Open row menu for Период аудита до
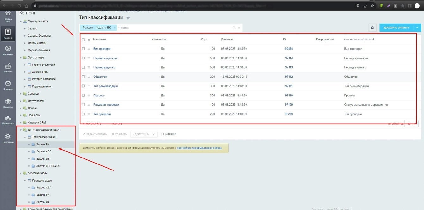The image size is (424, 210). click(x=89, y=58)
